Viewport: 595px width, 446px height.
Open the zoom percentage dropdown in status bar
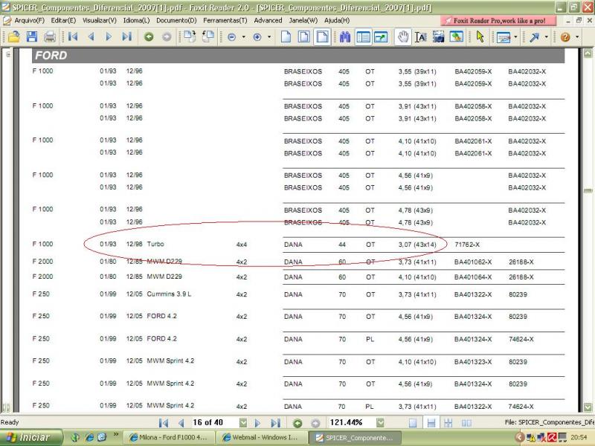(x=380, y=422)
